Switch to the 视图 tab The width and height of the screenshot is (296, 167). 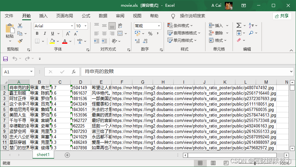137,16
